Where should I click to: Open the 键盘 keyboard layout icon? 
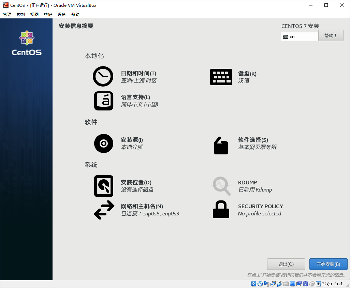[221, 77]
